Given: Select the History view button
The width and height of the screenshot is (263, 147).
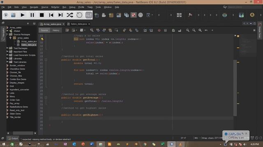Looking at the screenshot, I should [x=56, y=30].
